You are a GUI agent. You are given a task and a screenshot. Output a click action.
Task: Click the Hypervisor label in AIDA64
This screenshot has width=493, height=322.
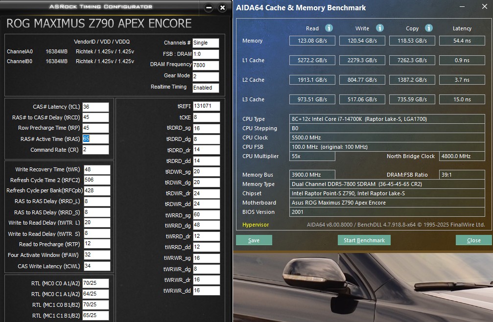[256, 225]
